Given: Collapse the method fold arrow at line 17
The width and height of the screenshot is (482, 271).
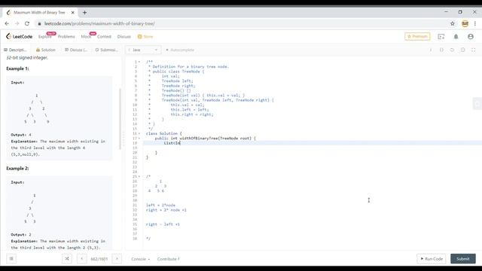Looking at the screenshot, I should (139, 139).
